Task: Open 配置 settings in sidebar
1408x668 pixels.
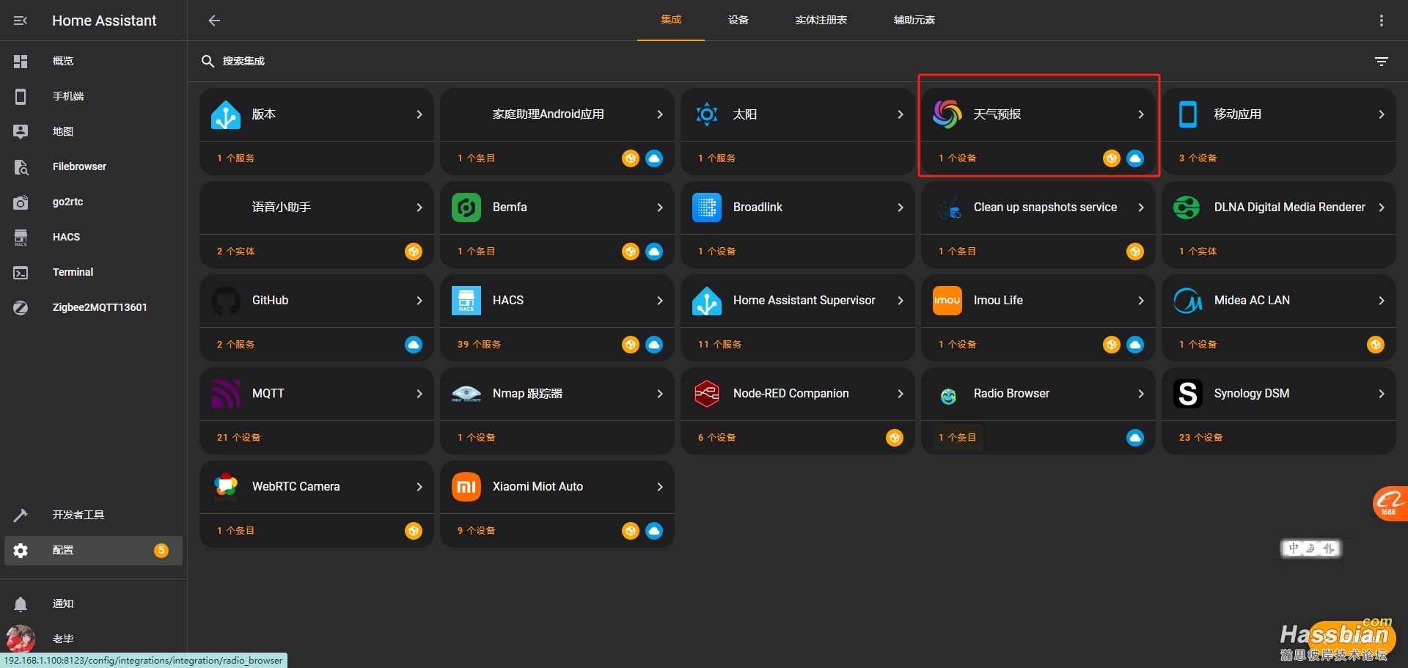Action: 93,550
